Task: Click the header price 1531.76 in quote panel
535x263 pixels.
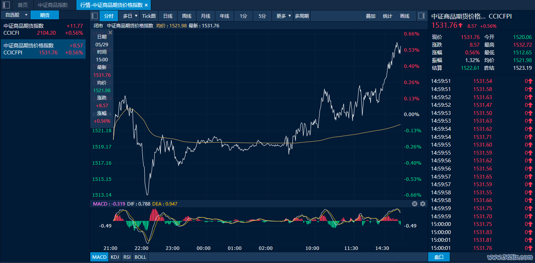Action: 444,25
